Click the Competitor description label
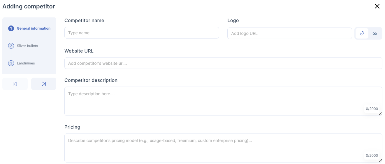The image size is (385, 164). tap(91, 80)
